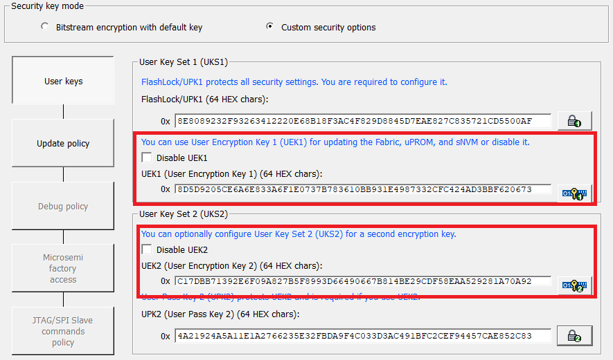Click the Security key mode group label

(47, 6)
